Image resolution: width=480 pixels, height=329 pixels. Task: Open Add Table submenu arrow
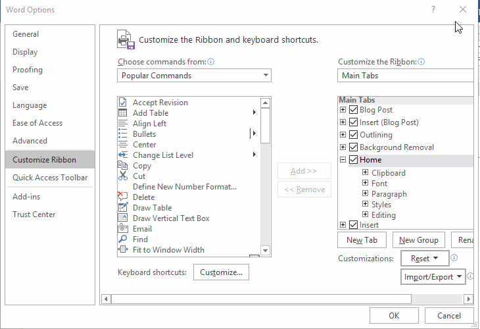click(254, 113)
